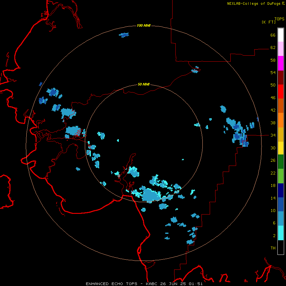Click the "66" legend value

[x=273, y=35]
